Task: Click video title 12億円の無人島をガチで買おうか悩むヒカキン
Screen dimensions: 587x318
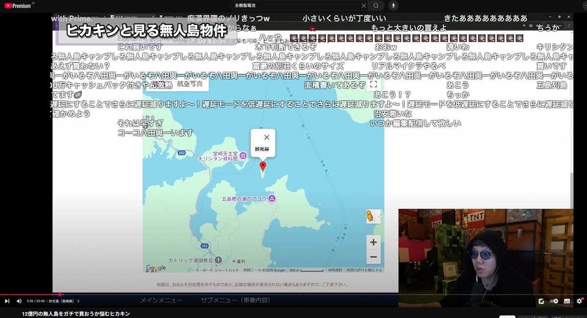Action: [x=76, y=314]
